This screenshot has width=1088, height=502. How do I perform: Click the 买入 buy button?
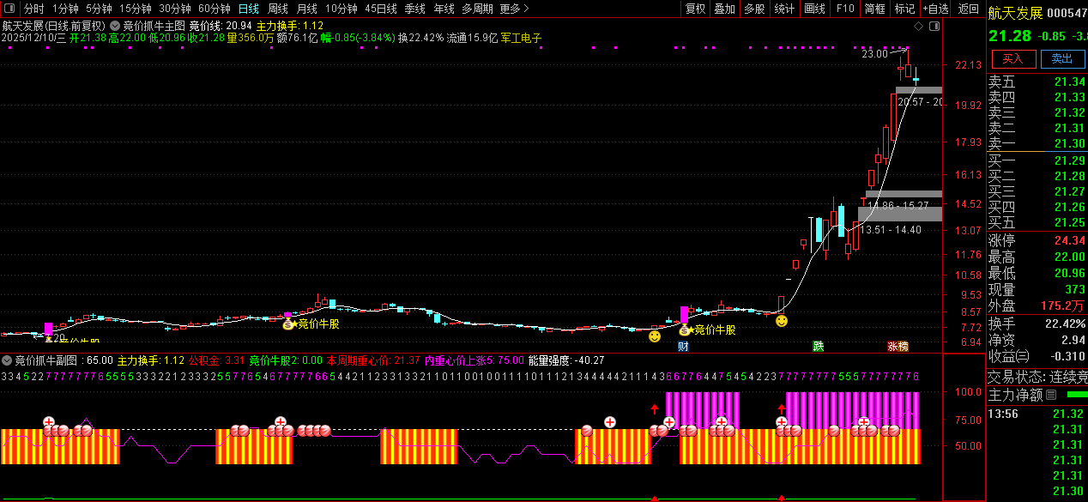click(1013, 58)
